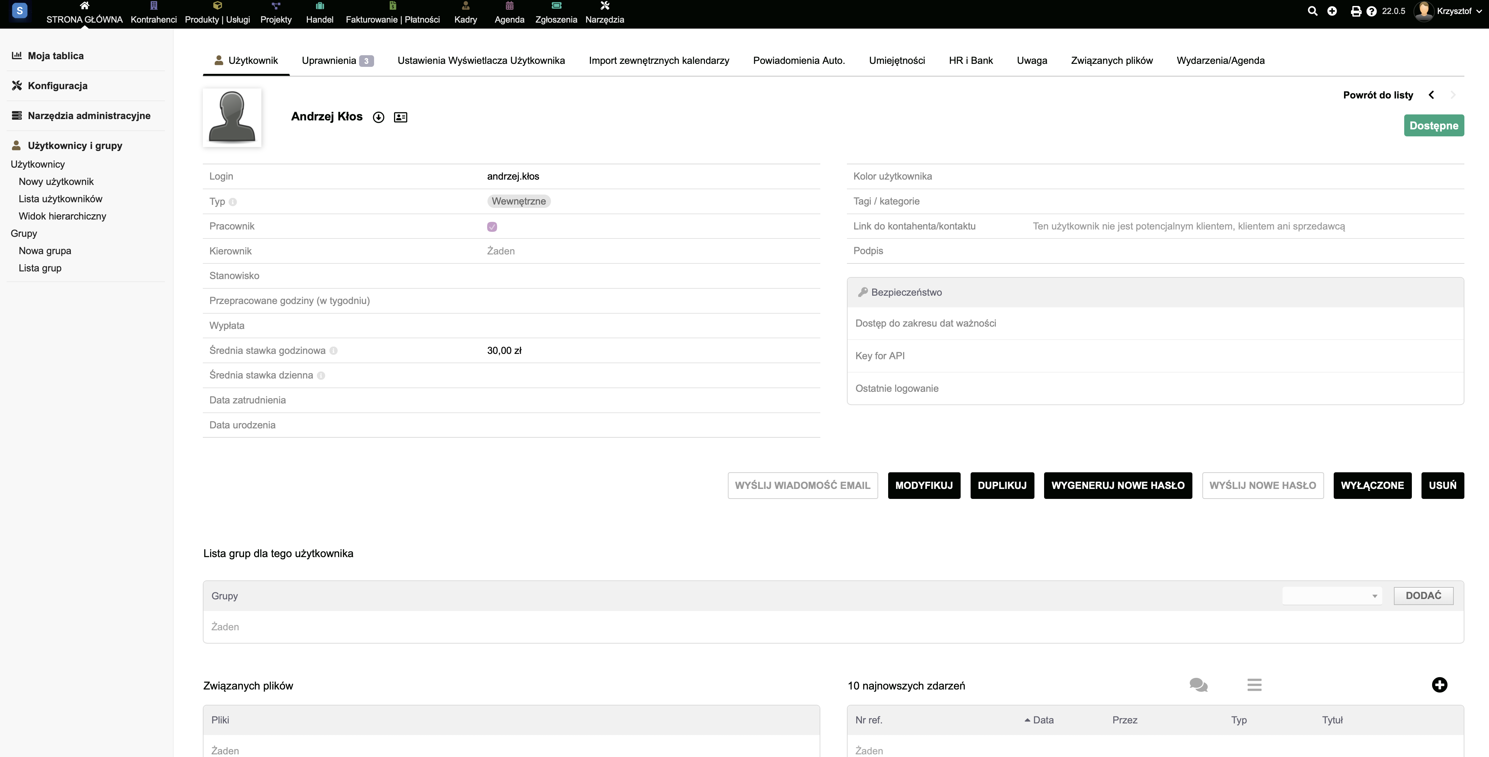Screen dimensions: 1489x757
Task: Click the DUPLIKUJ button
Action: click(1002, 486)
